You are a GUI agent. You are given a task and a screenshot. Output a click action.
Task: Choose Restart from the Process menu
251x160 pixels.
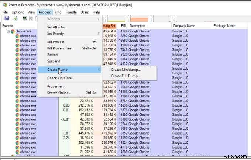tap(70, 55)
